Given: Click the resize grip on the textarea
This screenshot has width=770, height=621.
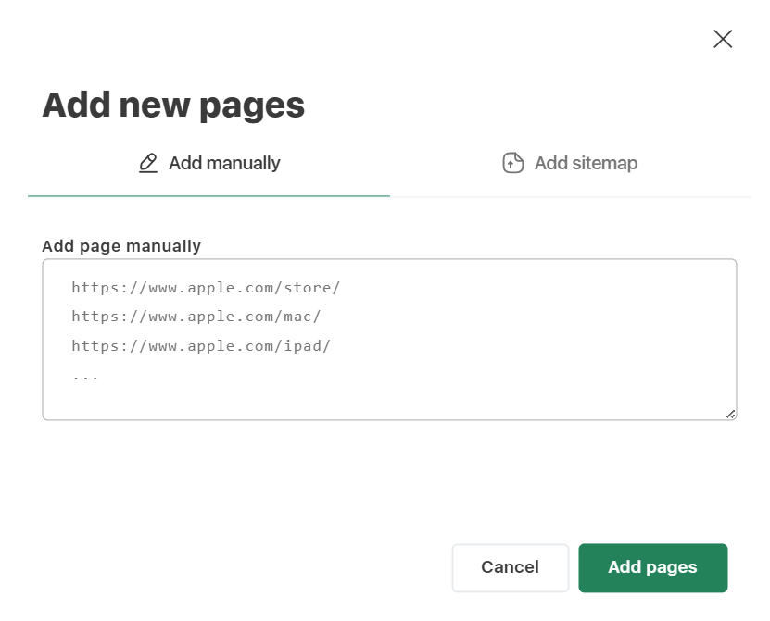Looking at the screenshot, I should pyautogui.click(x=730, y=414).
